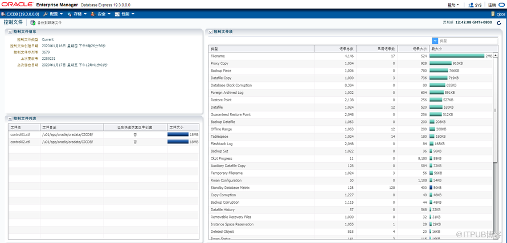507x243 pixels.
Task: Open the 配置 configuration menu
Action: tap(53, 14)
